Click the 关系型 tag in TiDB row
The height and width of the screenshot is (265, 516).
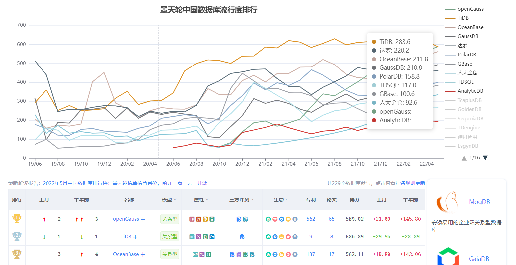[170, 237]
